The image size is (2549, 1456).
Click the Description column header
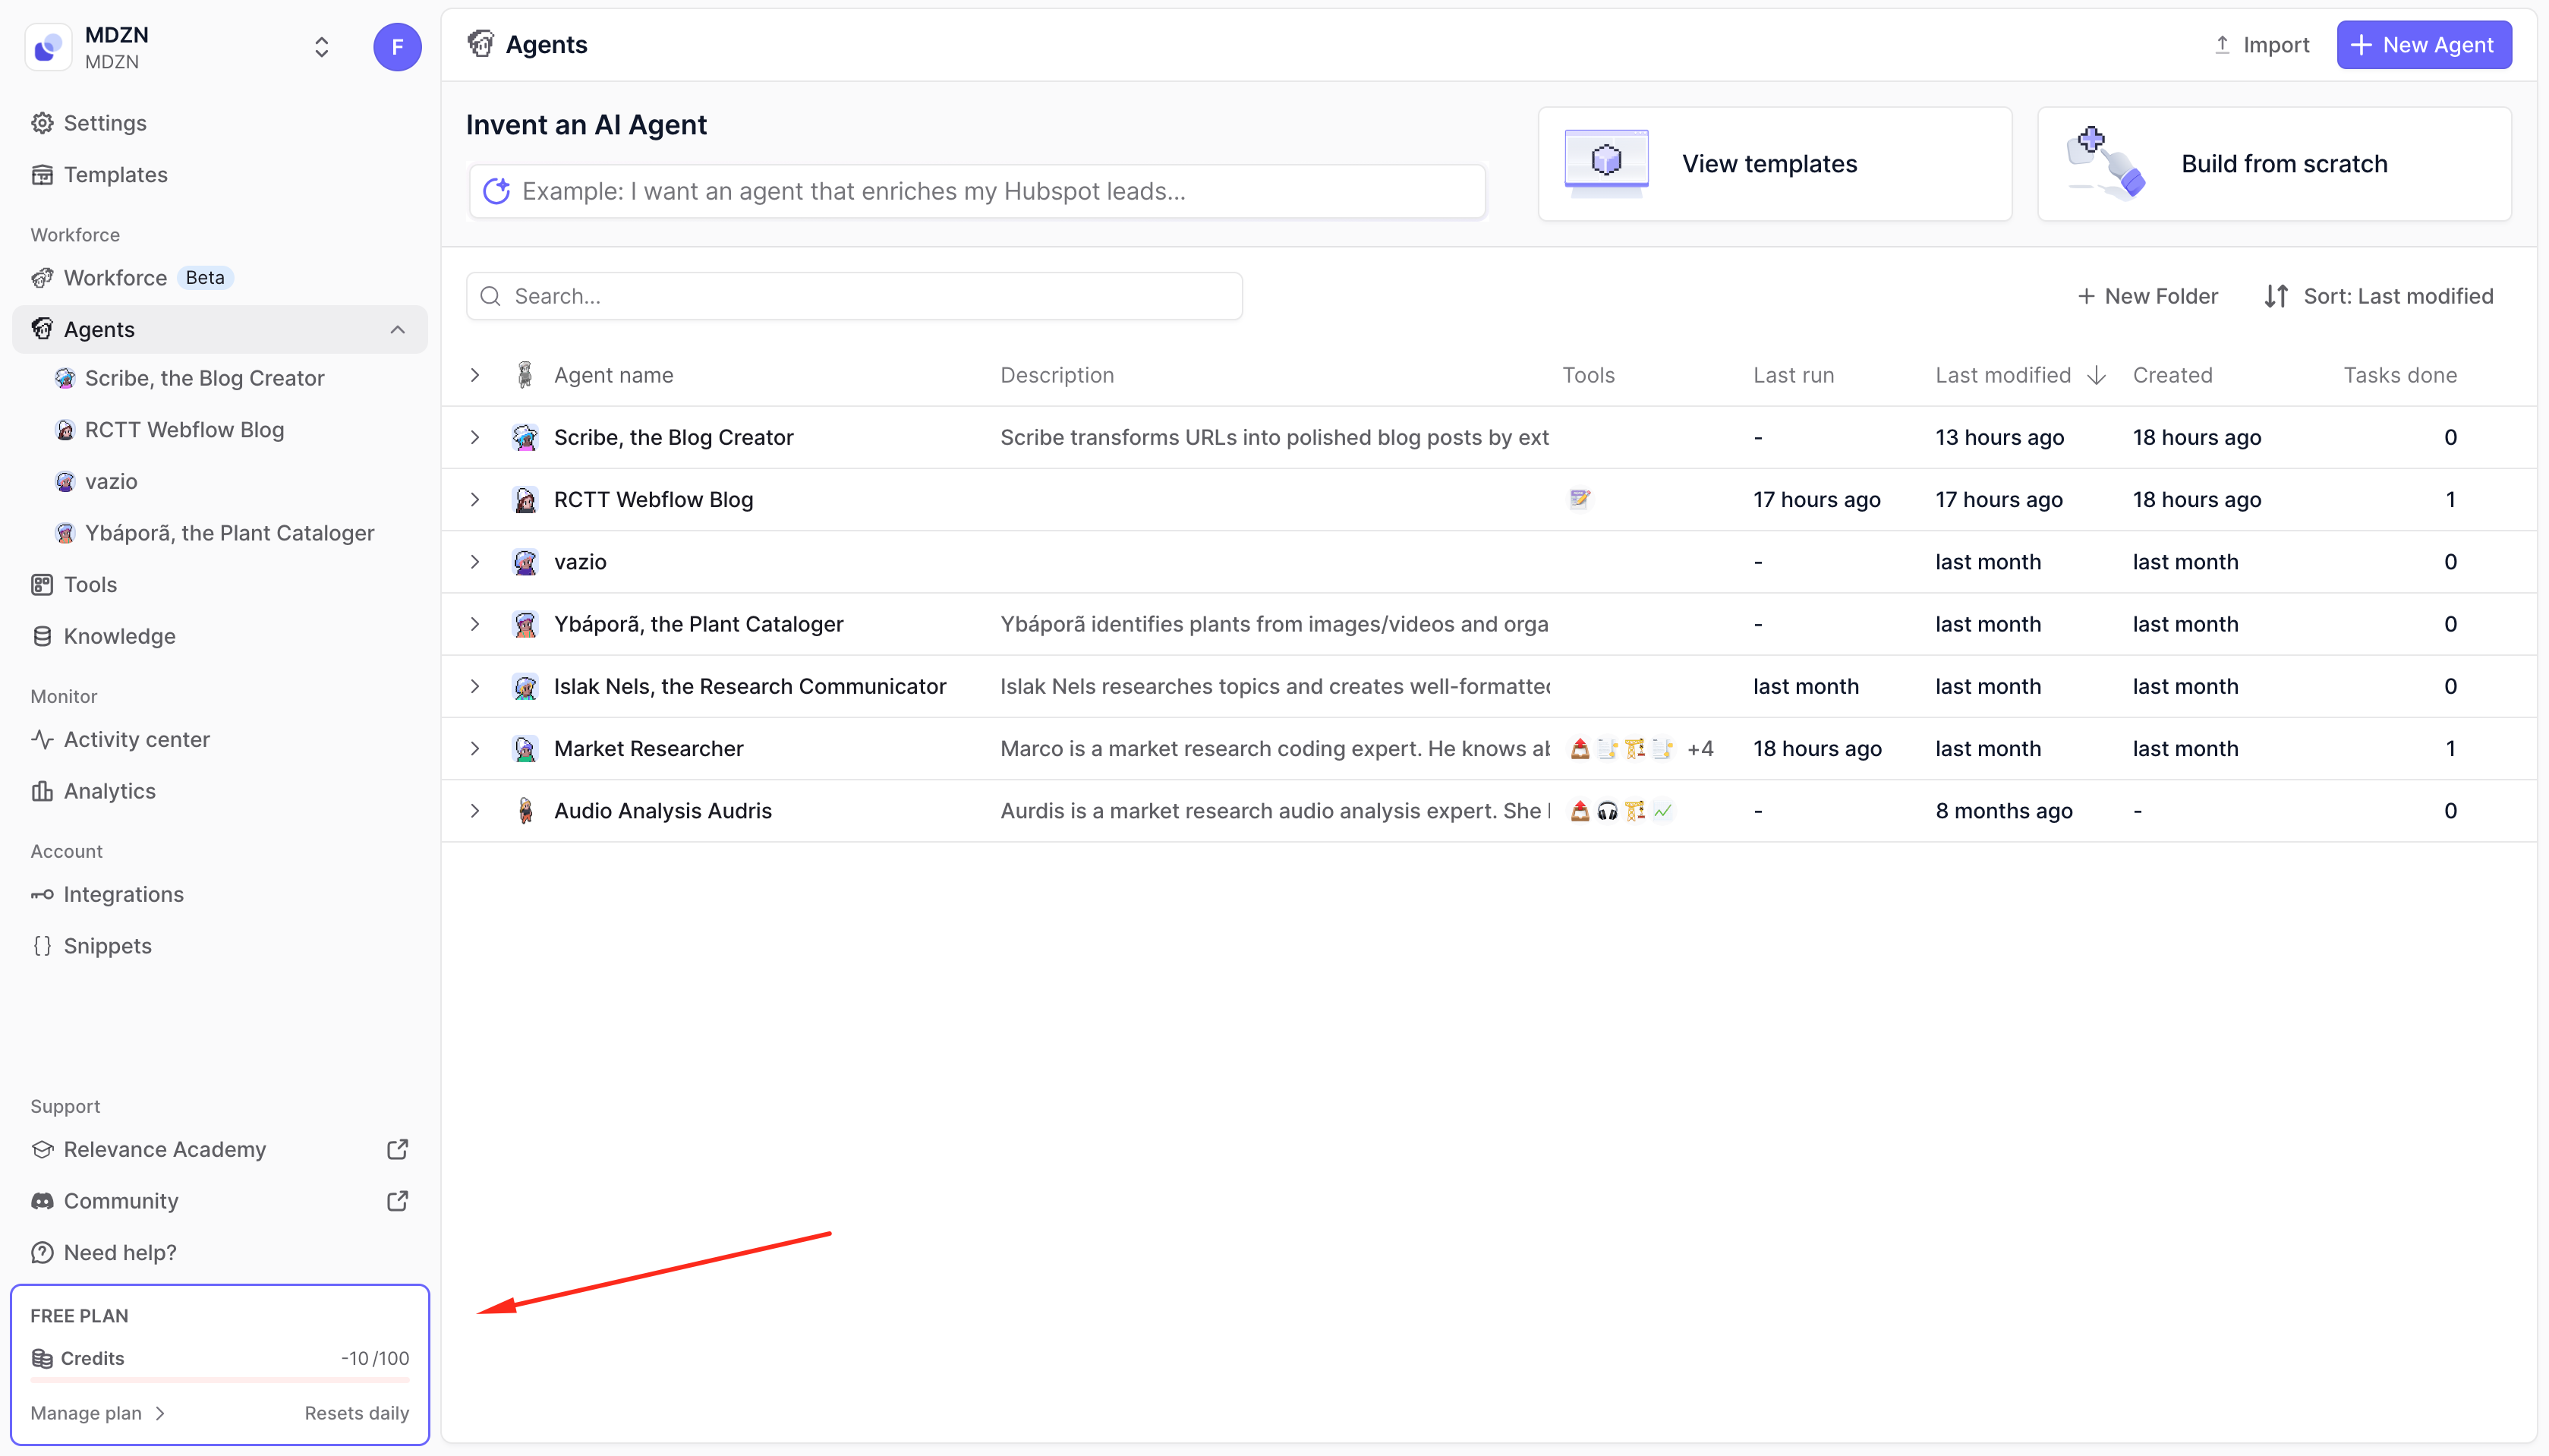click(1057, 375)
